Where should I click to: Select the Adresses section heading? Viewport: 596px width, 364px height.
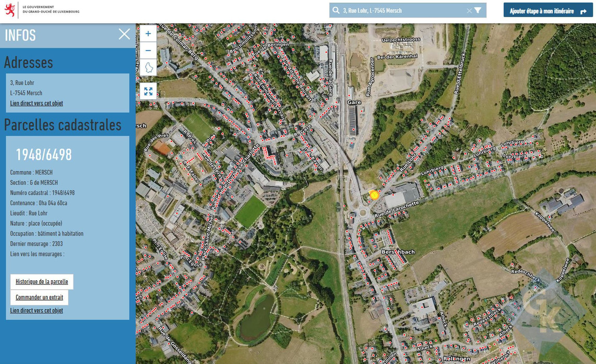pos(29,62)
